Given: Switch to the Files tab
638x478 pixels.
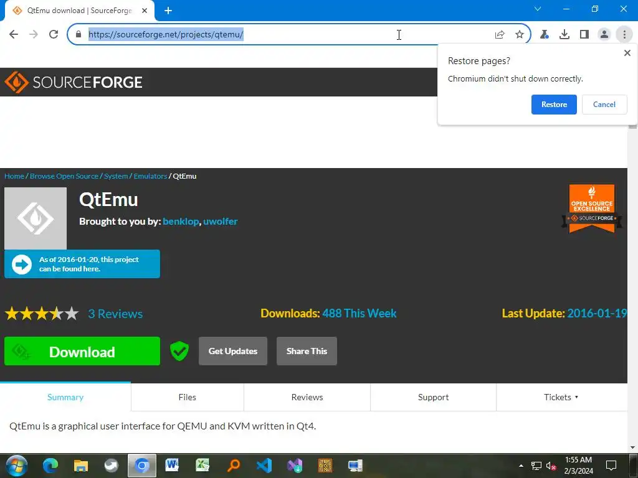Looking at the screenshot, I should (x=187, y=397).
